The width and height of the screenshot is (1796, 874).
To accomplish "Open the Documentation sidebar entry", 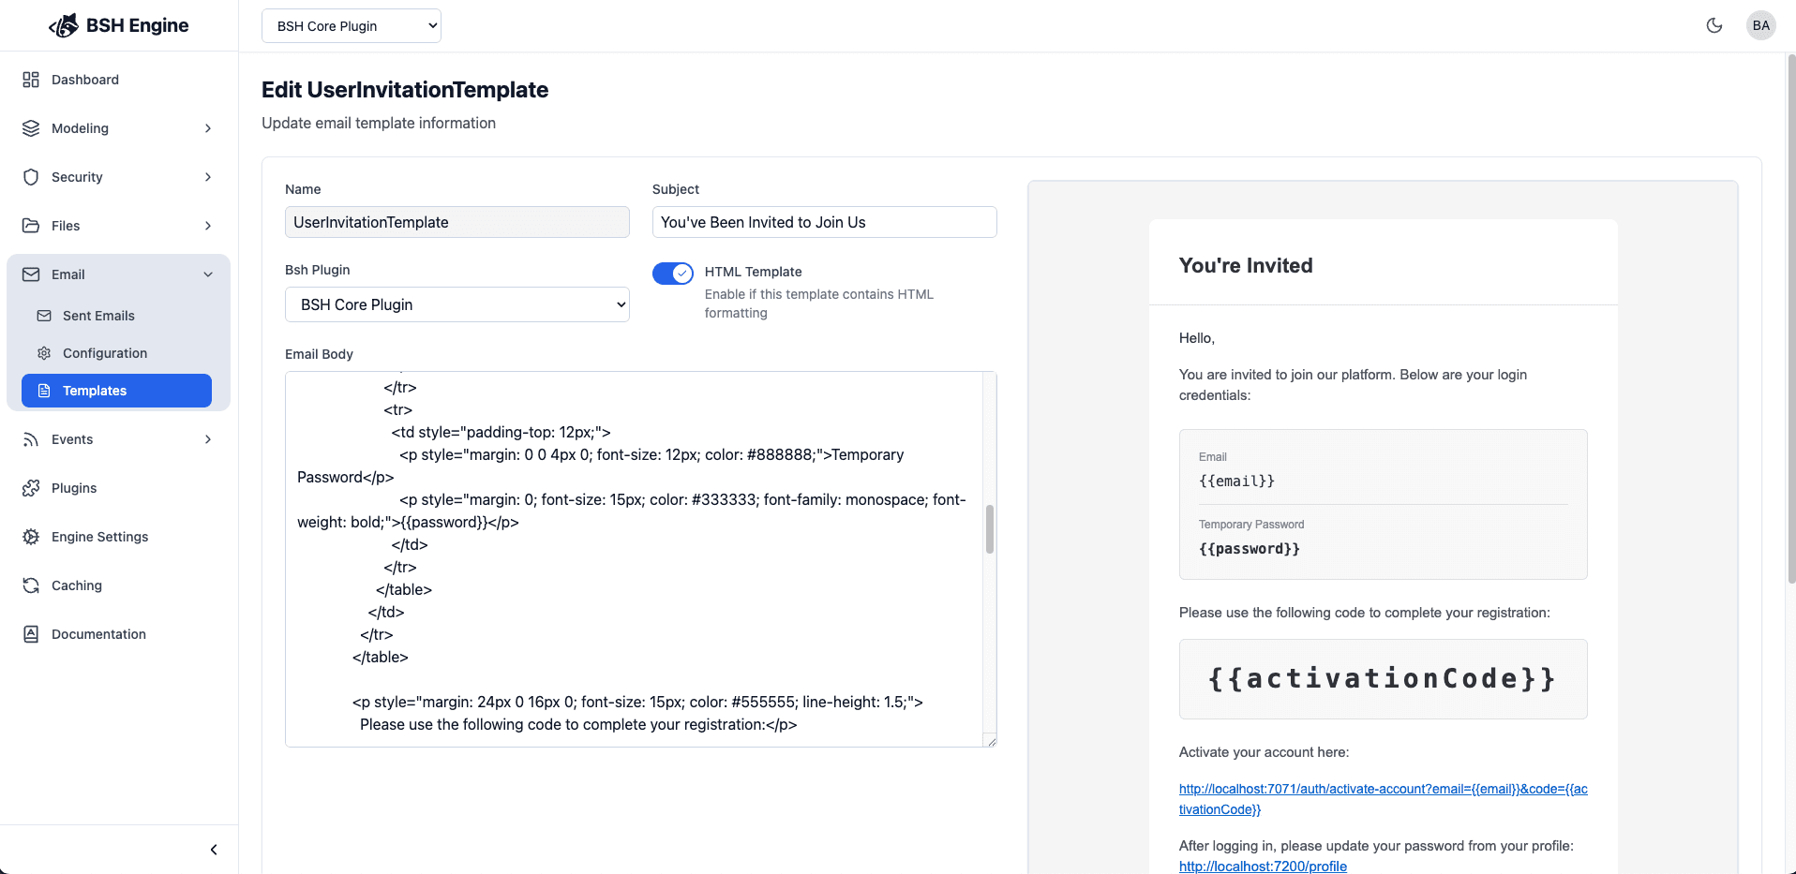I will coord(97,634).
